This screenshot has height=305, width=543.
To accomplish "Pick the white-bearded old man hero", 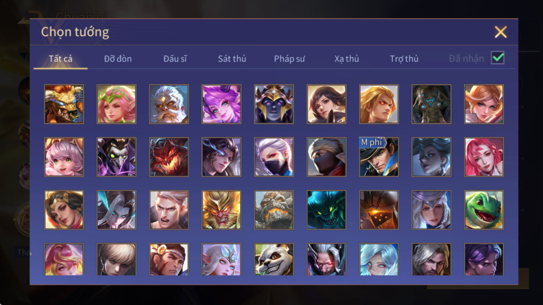I will coord(169,104).
